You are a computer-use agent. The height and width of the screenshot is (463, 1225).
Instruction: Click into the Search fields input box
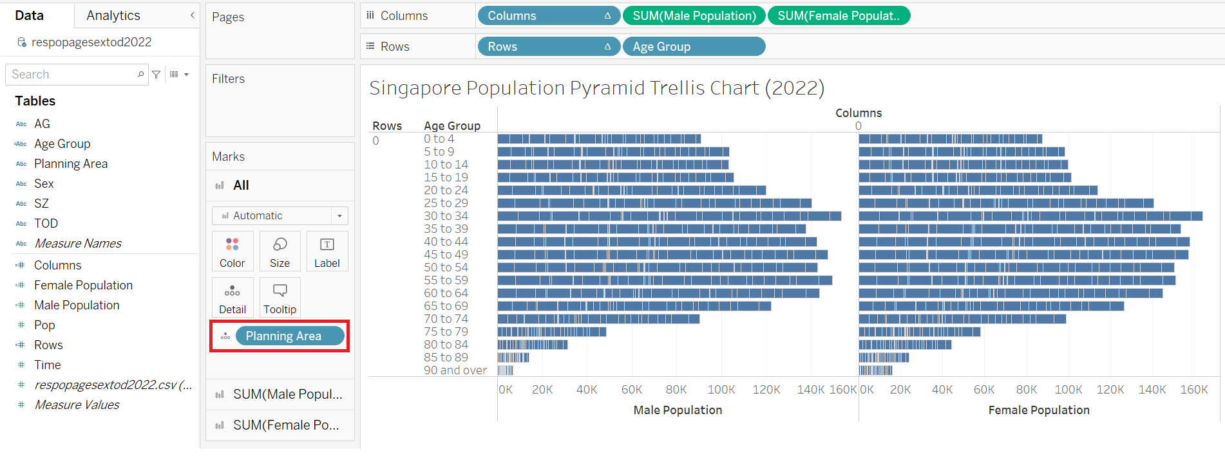pos(71,75)
